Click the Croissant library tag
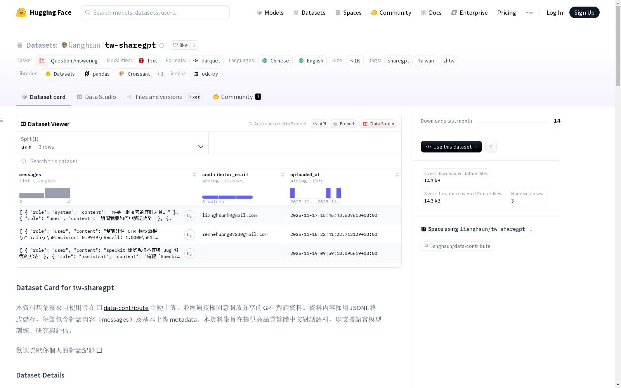The height and width of the screenshot is (388, 621). [135, 74]
